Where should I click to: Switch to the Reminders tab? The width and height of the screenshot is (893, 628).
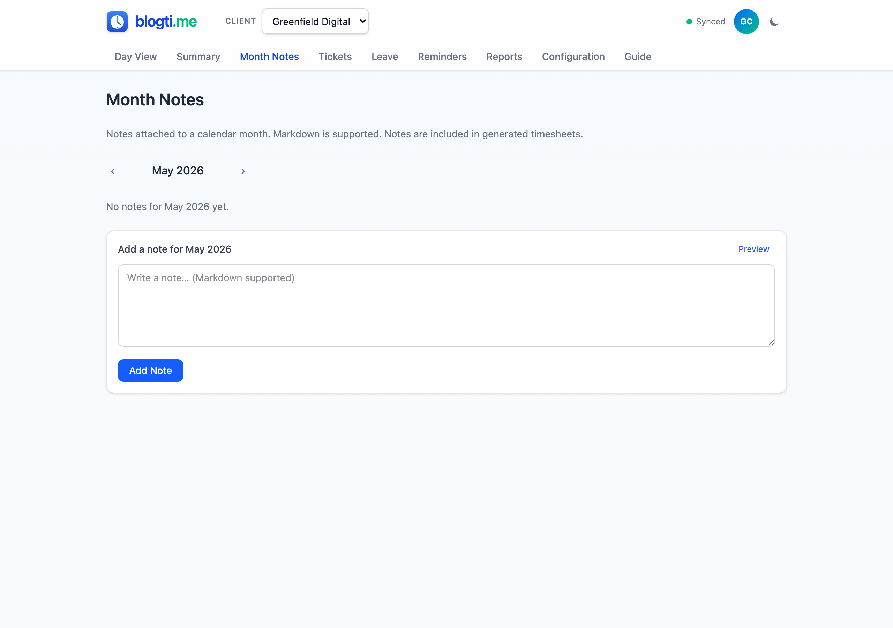coord(442,57)
